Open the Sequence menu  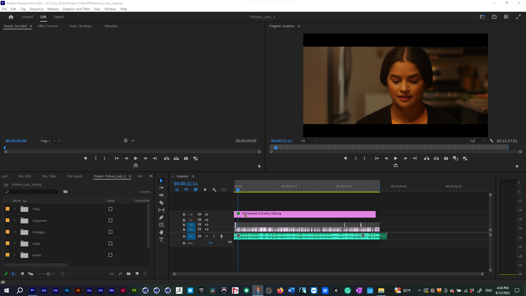pyautogui.click(x=36, y=9)
